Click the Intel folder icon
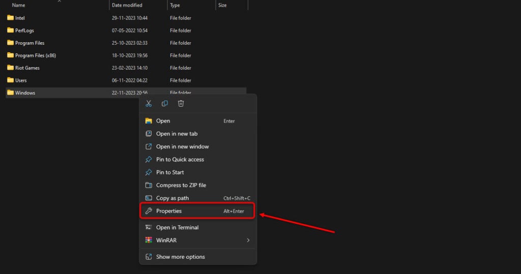The image size is (521, 274). [x=10, y=18]
